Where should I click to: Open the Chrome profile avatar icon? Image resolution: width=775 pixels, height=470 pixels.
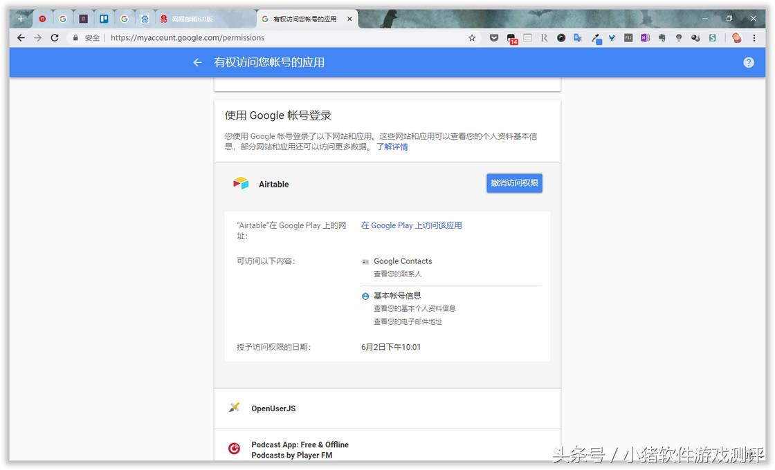(737, 38)
